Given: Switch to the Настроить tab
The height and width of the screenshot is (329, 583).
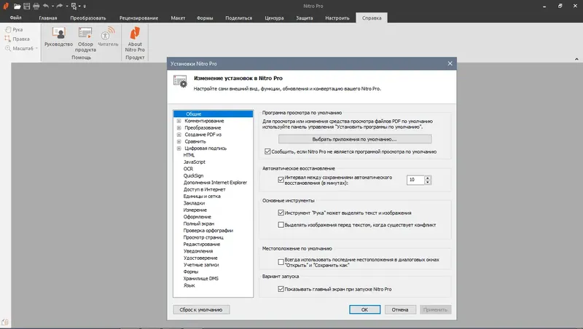Looking at the screenshot, I should 337,17.
